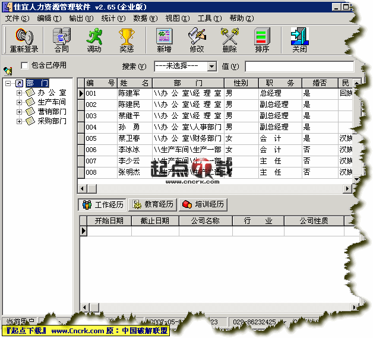373x338 pixels.
Task: Click the 公司名称 column header
Action: point(206,221)
